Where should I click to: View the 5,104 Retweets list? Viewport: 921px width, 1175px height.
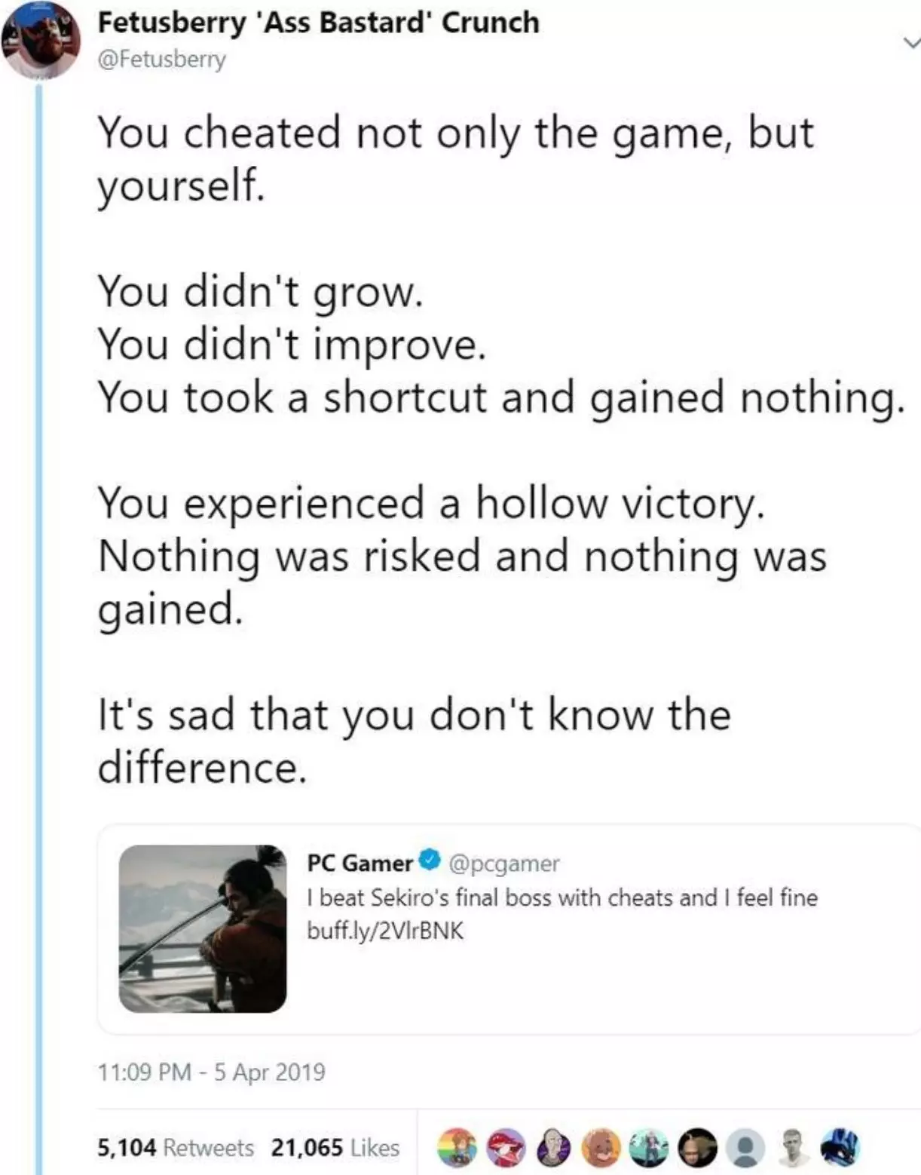tap(176, 1147)
